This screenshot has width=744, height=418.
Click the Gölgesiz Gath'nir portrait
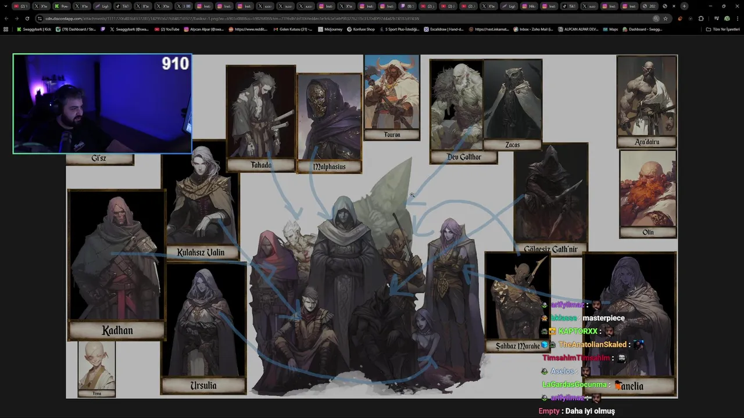click(x=550, y=199)
